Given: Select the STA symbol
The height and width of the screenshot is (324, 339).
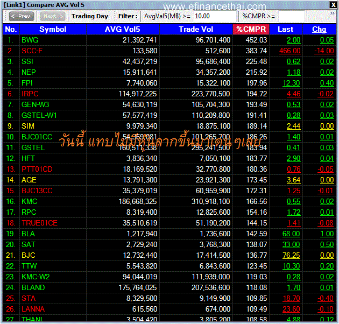Looking at the screenshot, I should click(29, 299).
